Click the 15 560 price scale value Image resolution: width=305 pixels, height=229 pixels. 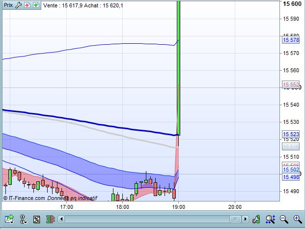291,70
